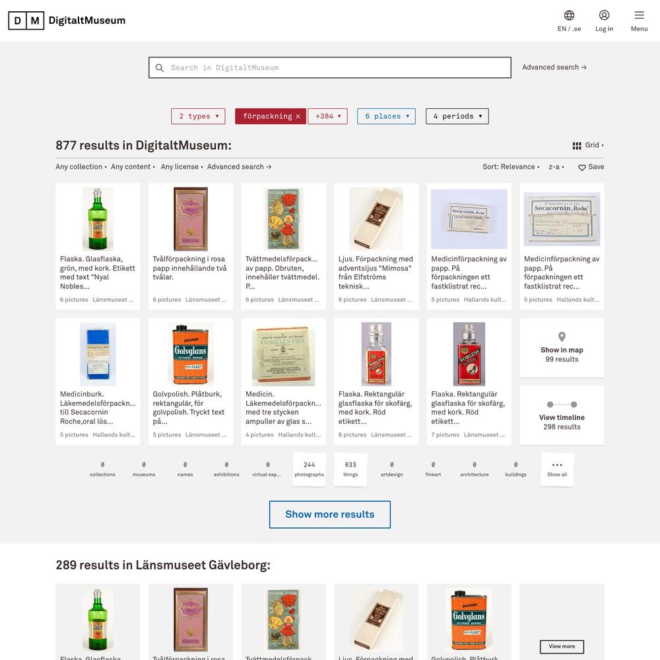Select the 244 photographs tab
Image resolution: width=660 pixels, height=660 pixels.
310,469
